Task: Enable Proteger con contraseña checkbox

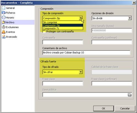Action: coord(44,32)
